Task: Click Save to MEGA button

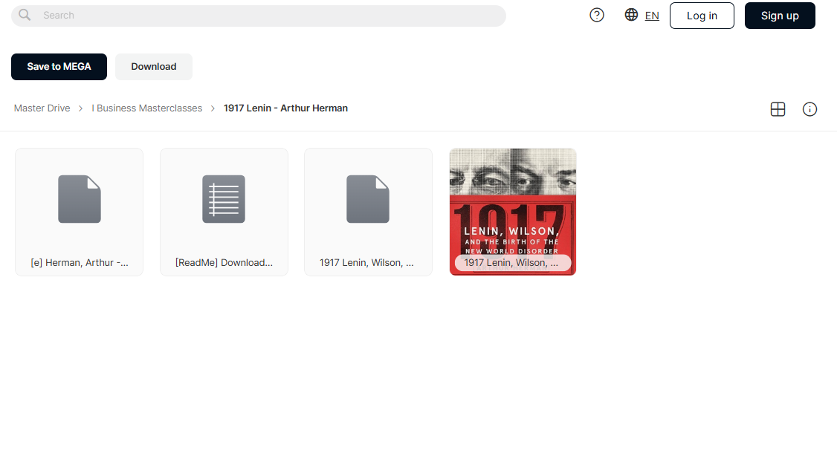Action: tap(59, 67)
